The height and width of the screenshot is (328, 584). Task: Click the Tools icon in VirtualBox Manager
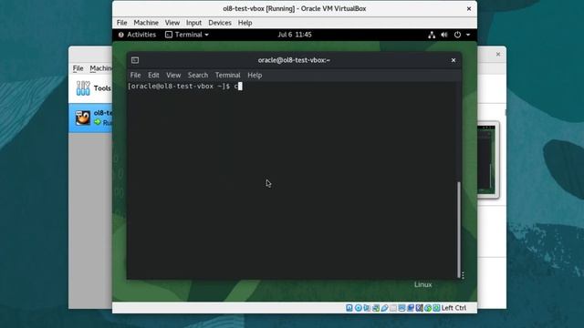click(83, 88)
